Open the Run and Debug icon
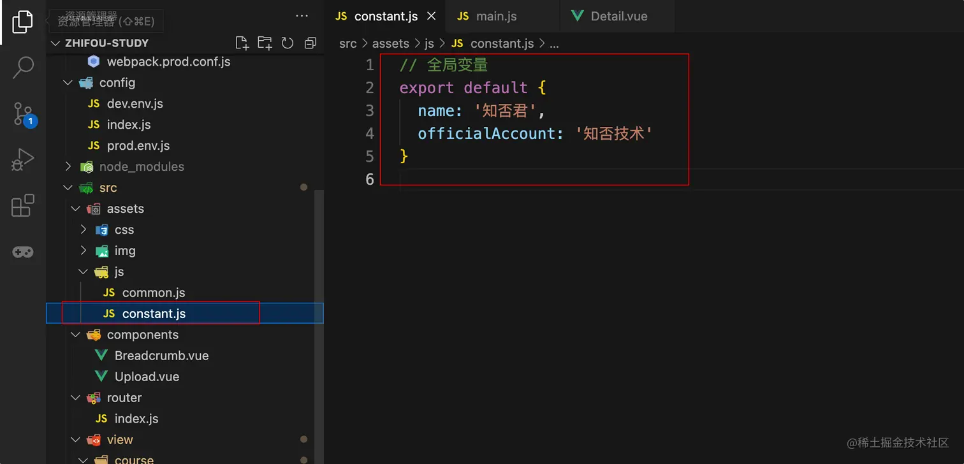 click(x=23, y=160)
